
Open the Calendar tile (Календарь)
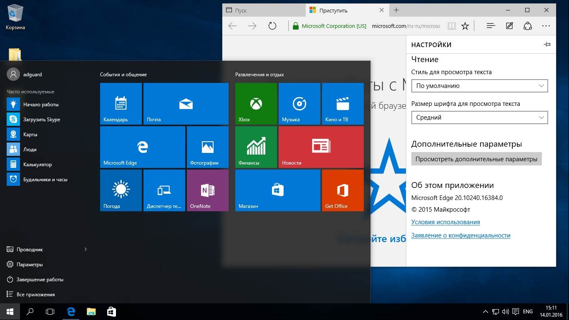coord(121,104)
